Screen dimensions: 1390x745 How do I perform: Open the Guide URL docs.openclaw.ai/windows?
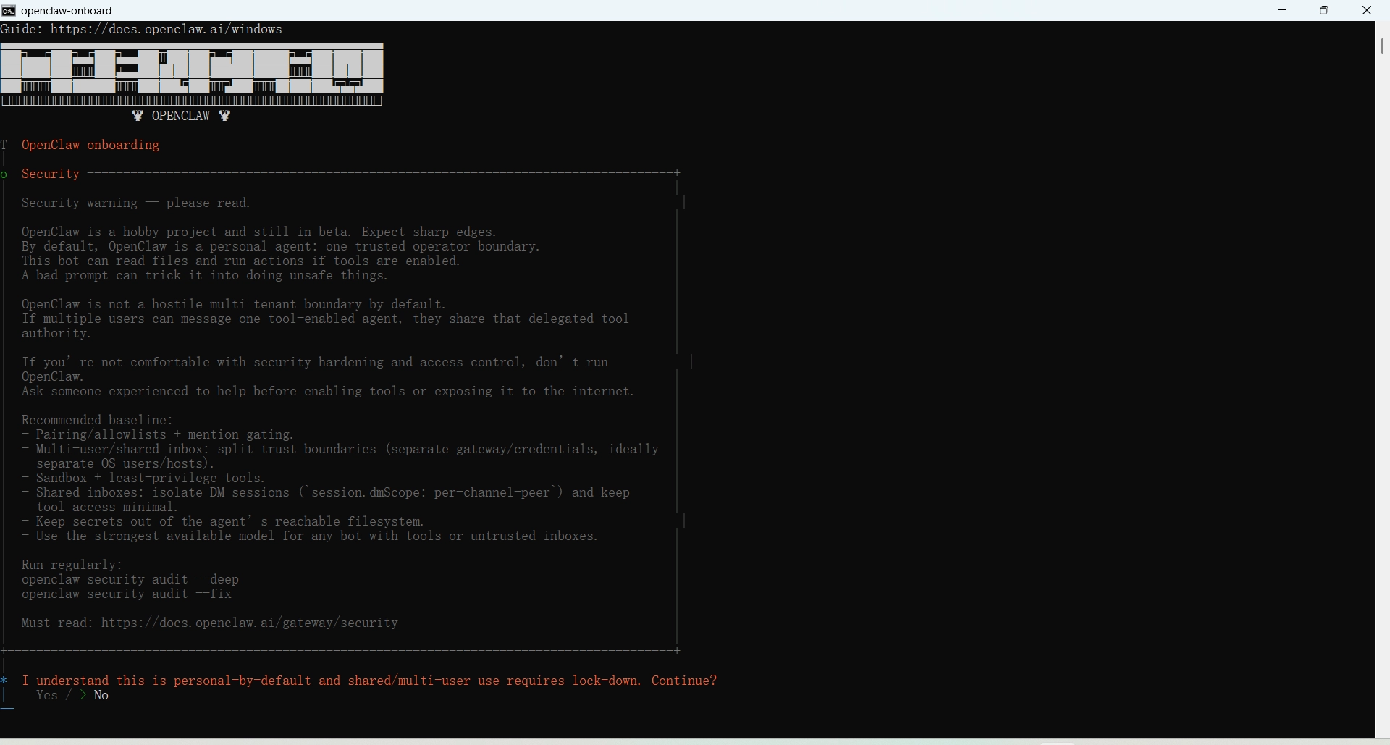[x=167, y=30]
